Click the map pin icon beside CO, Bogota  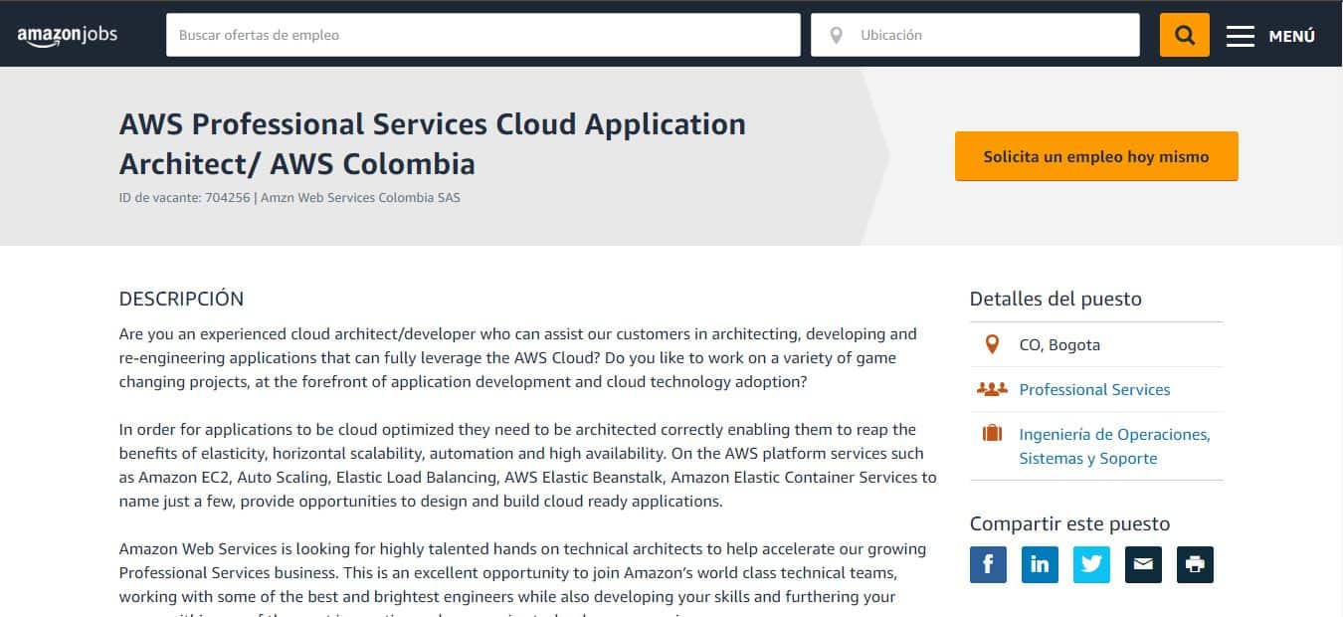992,344
